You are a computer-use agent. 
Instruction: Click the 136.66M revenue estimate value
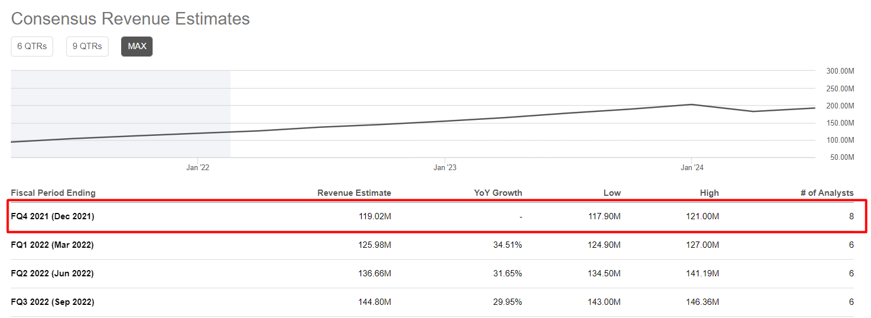click(374, 273)
